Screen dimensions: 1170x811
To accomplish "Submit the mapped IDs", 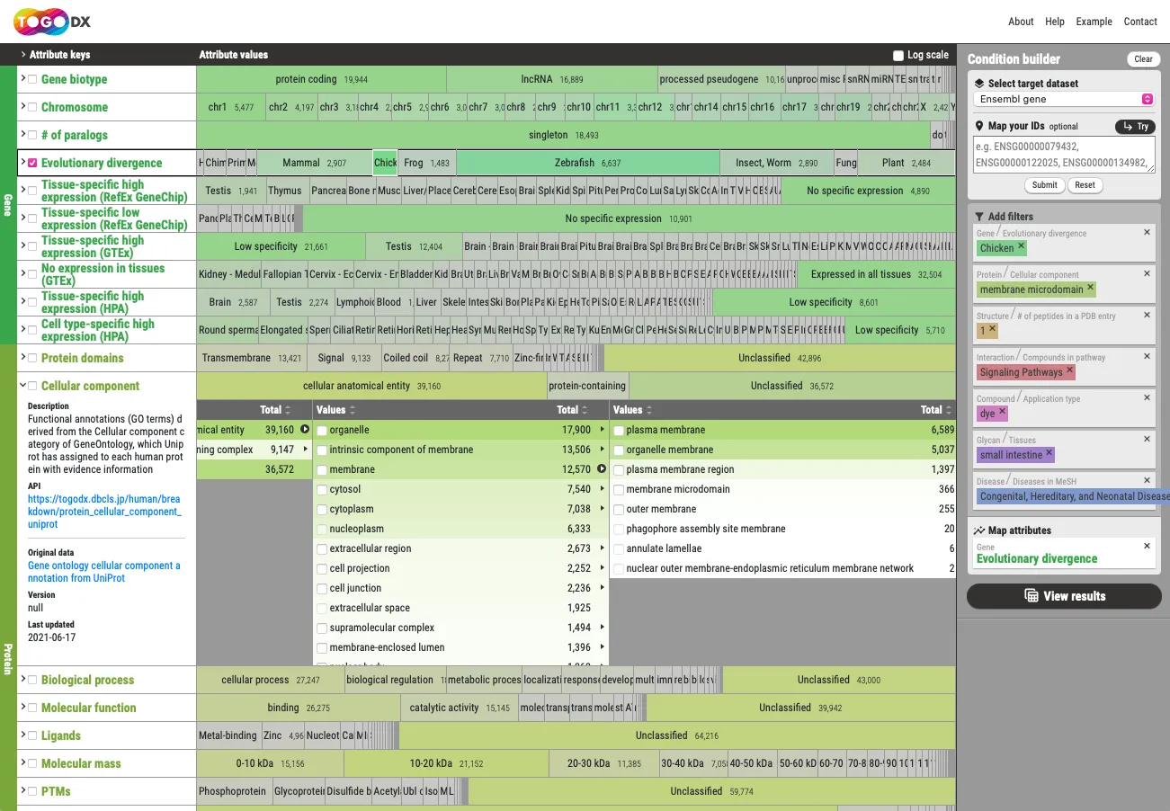I will pos(1044,185).
